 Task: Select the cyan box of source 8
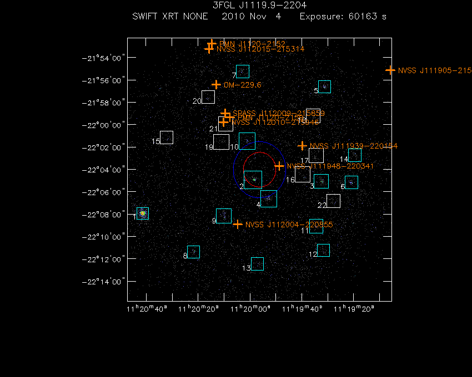194,252
